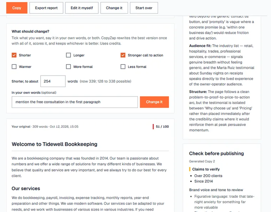The width and height of the screenshot is (271, 212).
Task: Tick the More formal checkbox
Action: pos(68,67)
